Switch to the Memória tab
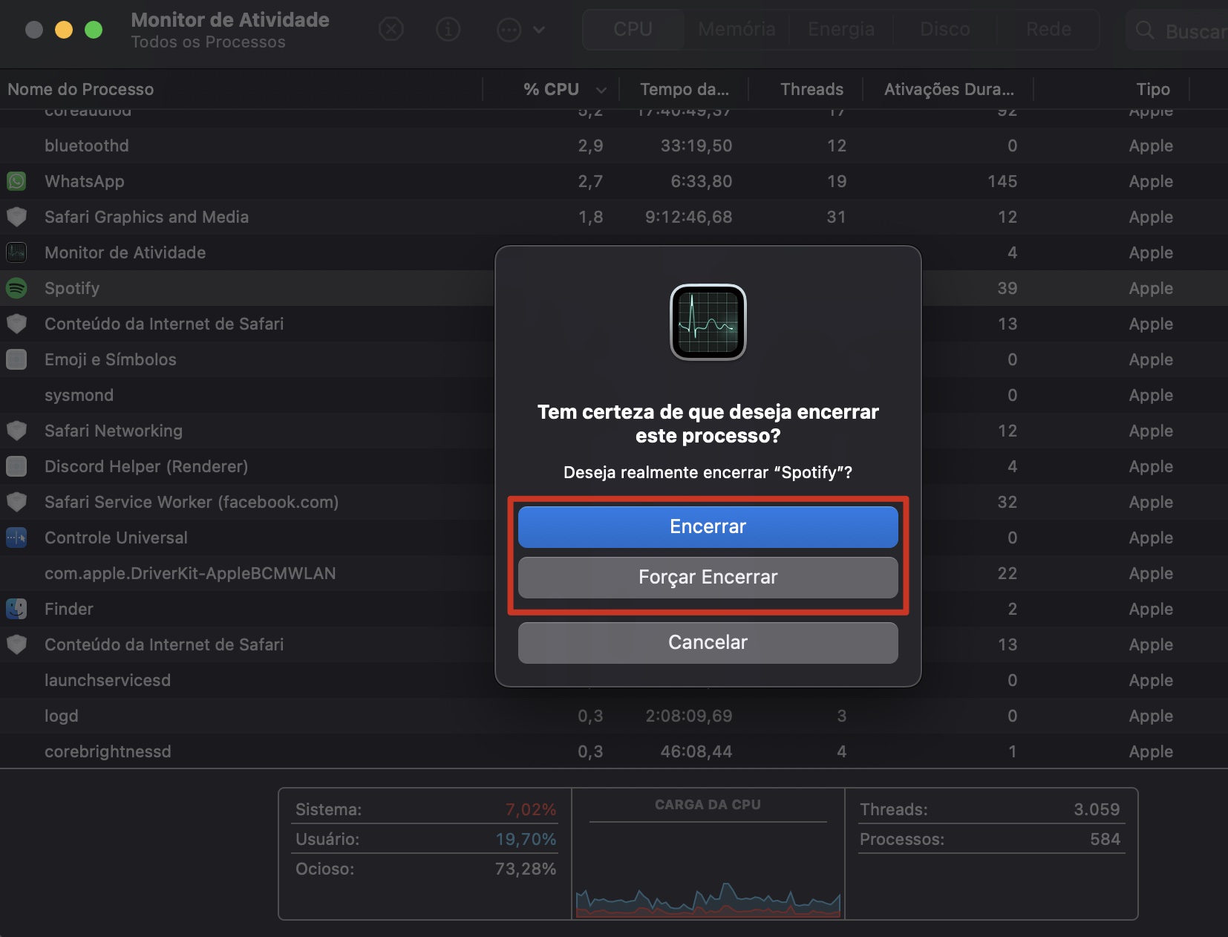The image size is (1228, 937). tap(737, 30)
